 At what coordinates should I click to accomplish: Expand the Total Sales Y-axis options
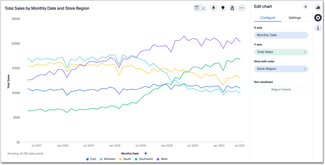[305, 52]
